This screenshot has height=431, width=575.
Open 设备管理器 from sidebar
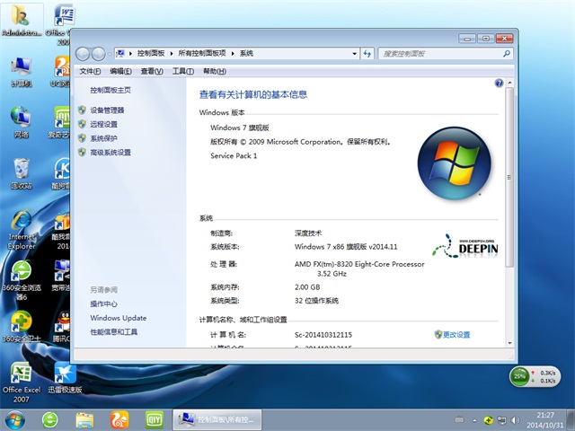click(107, 110)
